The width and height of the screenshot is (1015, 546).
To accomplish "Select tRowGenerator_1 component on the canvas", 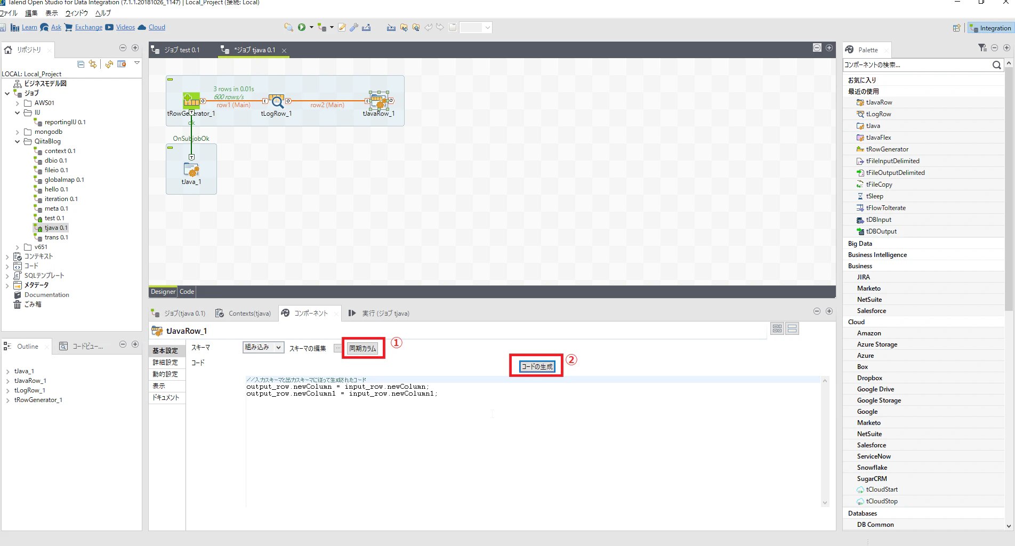I will tap(191, 101).
